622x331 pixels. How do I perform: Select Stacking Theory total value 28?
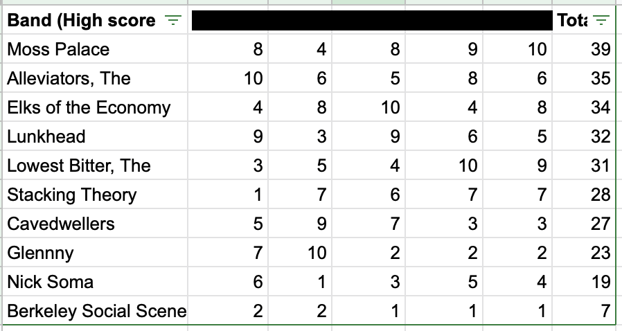pos(584,195)
